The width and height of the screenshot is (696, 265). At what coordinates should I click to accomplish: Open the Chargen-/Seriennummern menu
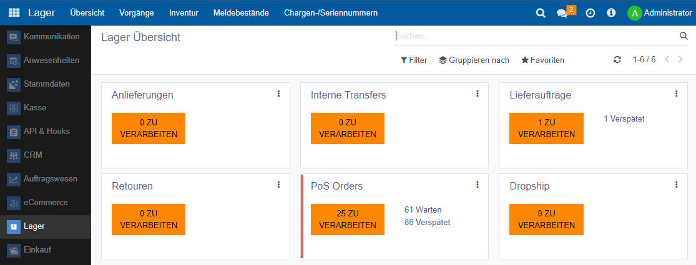[330, 12]
